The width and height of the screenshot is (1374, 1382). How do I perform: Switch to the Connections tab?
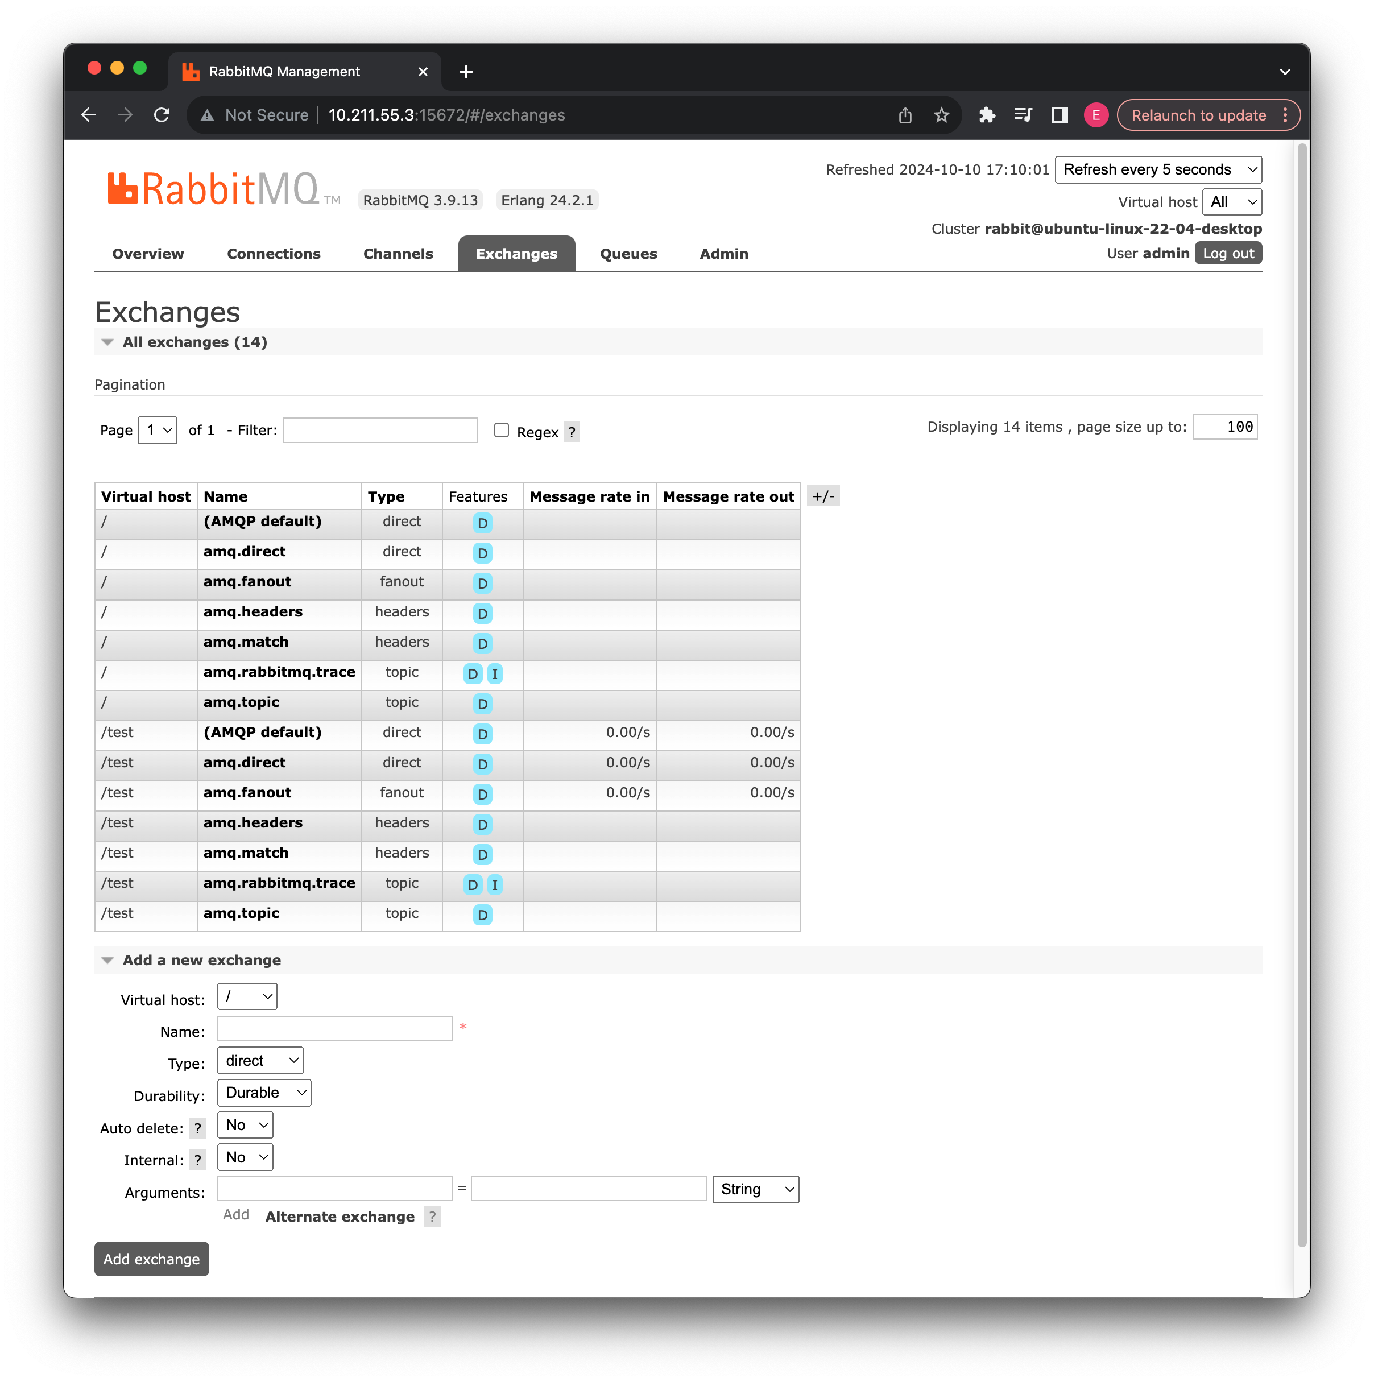[273, 254]
